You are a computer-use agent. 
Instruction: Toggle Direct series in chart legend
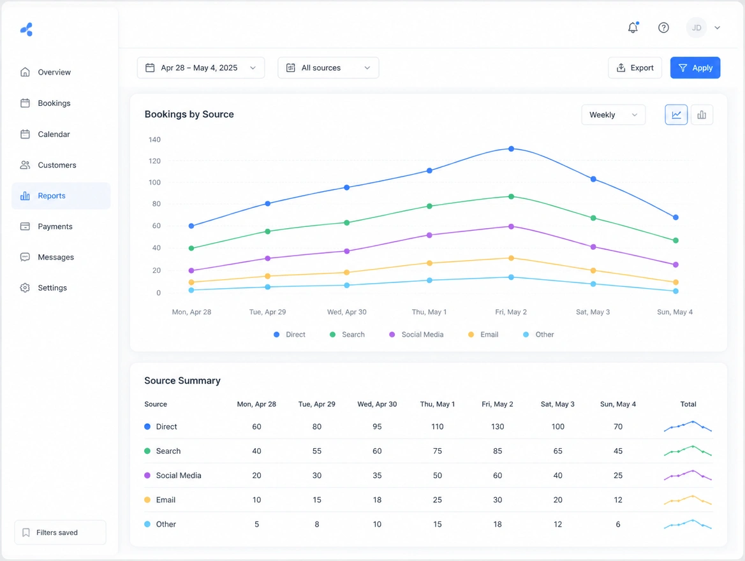290,335
